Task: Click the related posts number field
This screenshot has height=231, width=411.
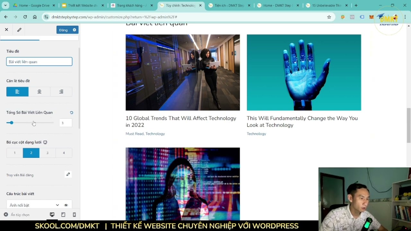Action: (x=66, y=123)
